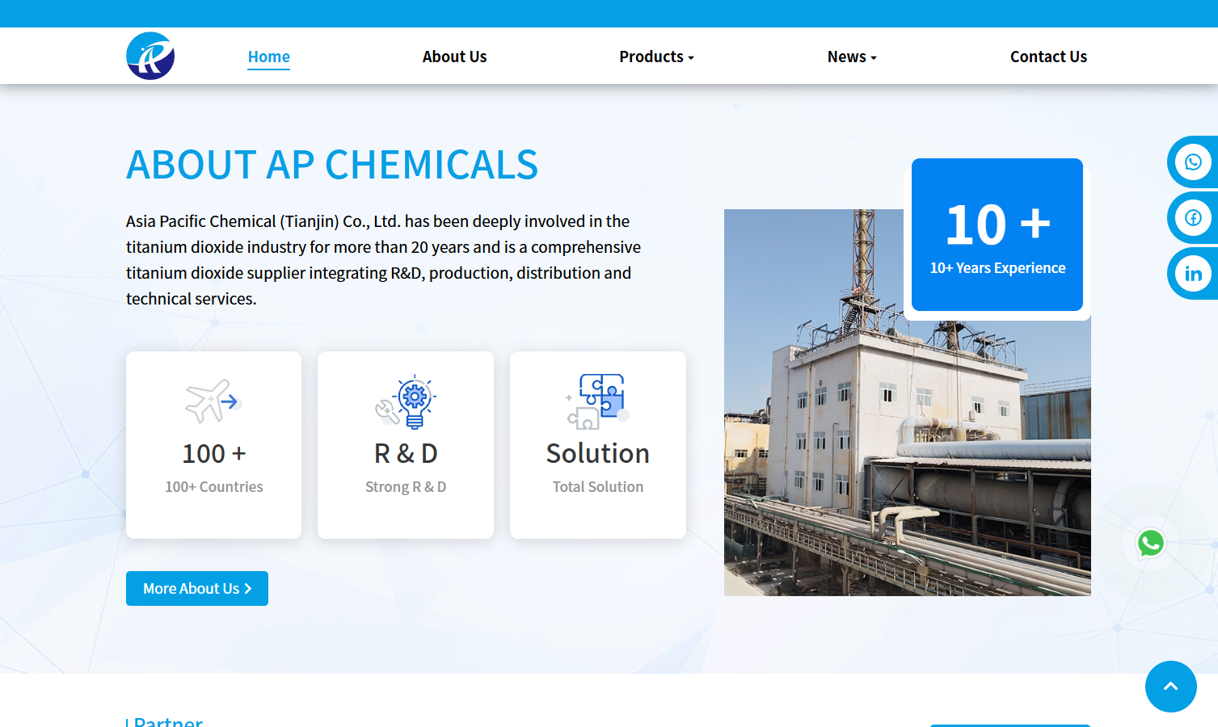The image size is (1218, 727).
Task: Click the gear-and-bulb icon on the R&D card
Action: pos(406,401)
